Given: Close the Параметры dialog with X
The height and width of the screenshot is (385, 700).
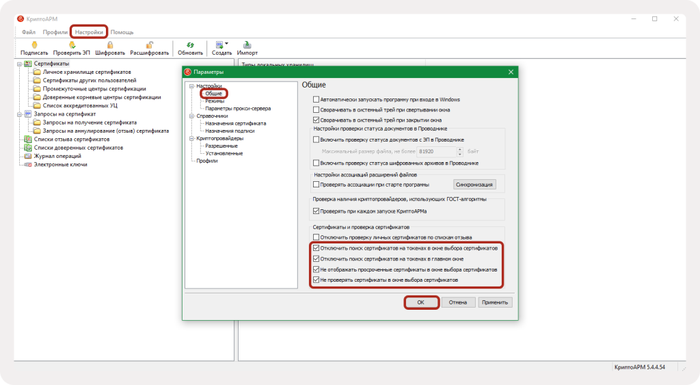Looking at the screenshot, I should pyautogui.click(x=511, y=72).
